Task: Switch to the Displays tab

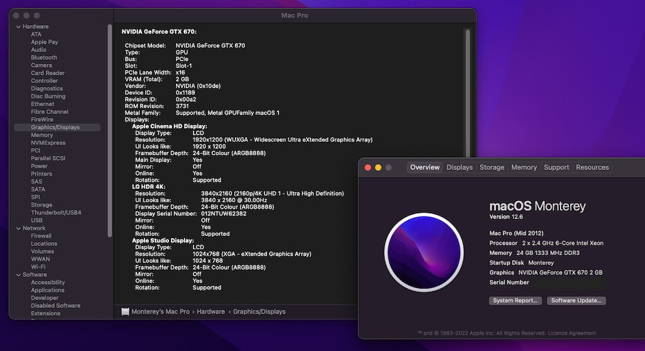Action: (x=459, y=167)
